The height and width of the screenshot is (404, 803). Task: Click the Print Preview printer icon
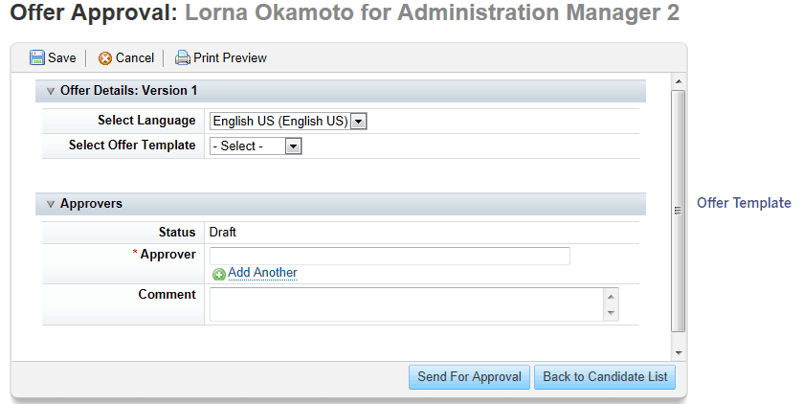tap(182, 57)
